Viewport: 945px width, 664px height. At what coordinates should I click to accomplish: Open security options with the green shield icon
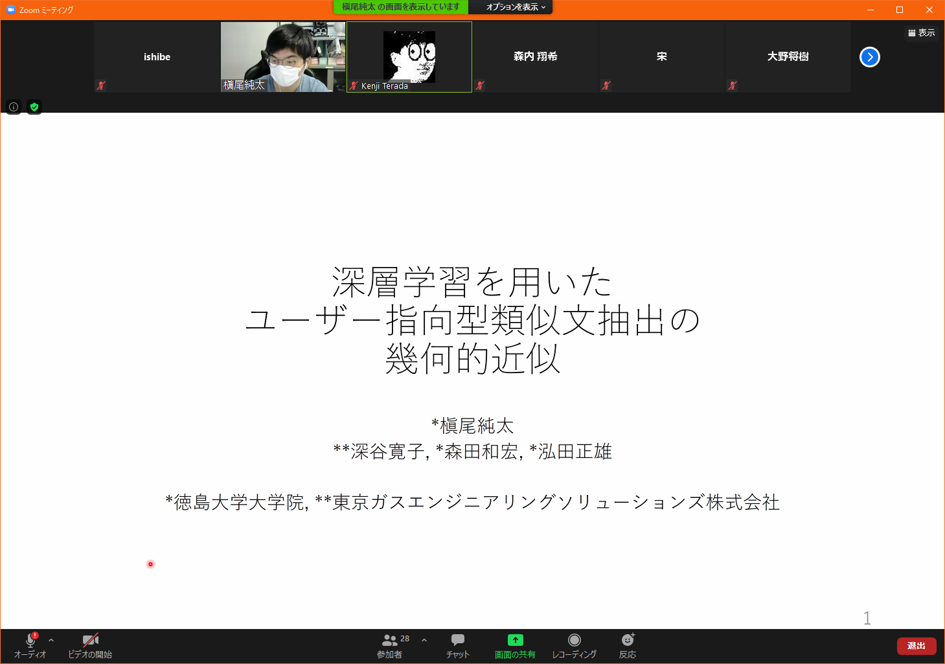click(x=34, y=107)
